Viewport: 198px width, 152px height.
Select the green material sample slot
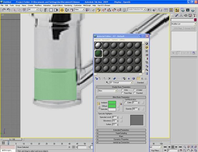[99, 53]
